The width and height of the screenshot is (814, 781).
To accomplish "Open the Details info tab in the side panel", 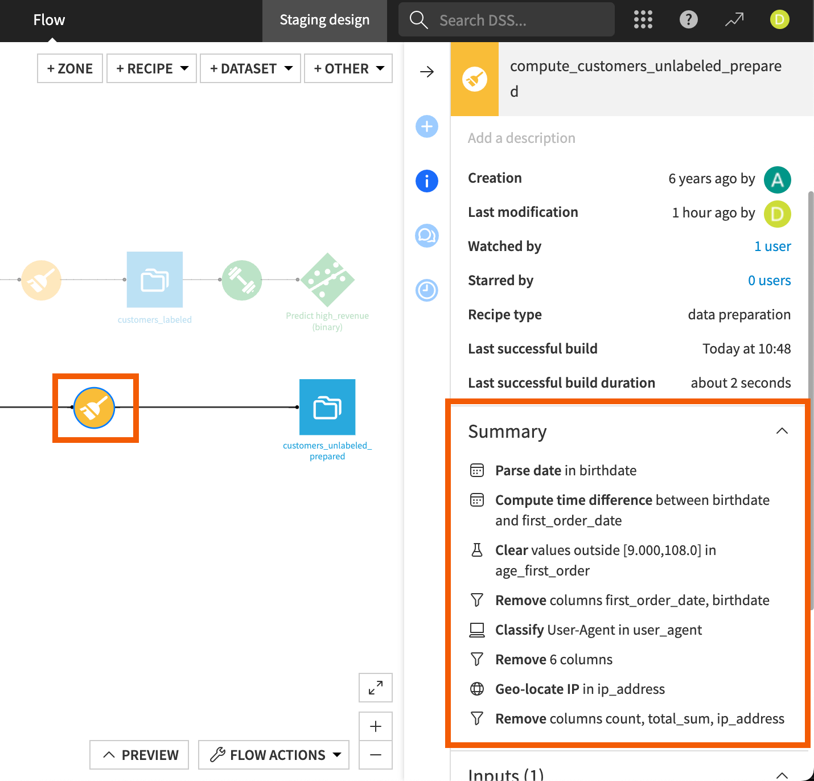I will tap(427, 181).
